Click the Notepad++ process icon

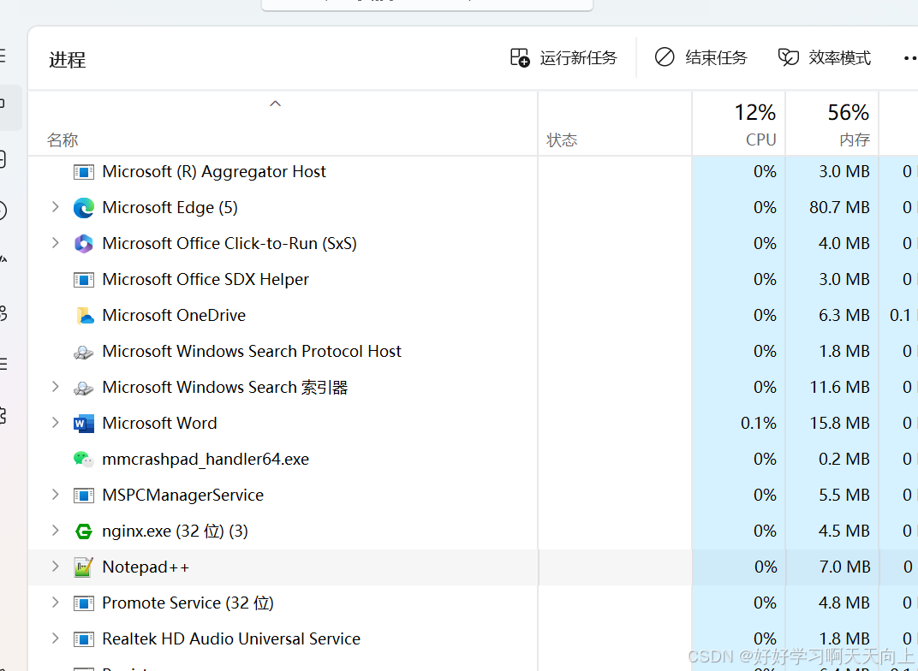tap(84, 567)
